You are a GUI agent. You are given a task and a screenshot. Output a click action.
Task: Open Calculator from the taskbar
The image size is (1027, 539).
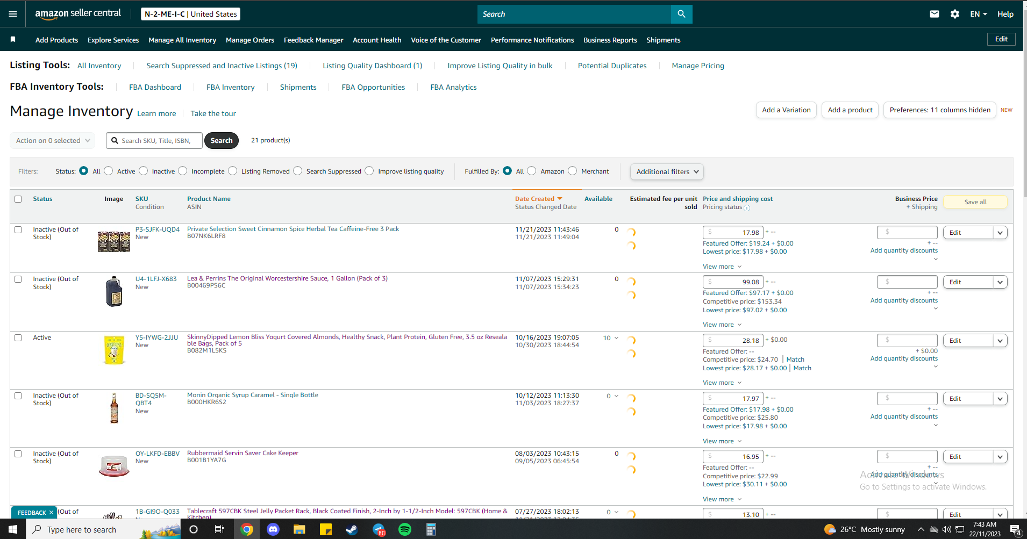pos(431,529)
